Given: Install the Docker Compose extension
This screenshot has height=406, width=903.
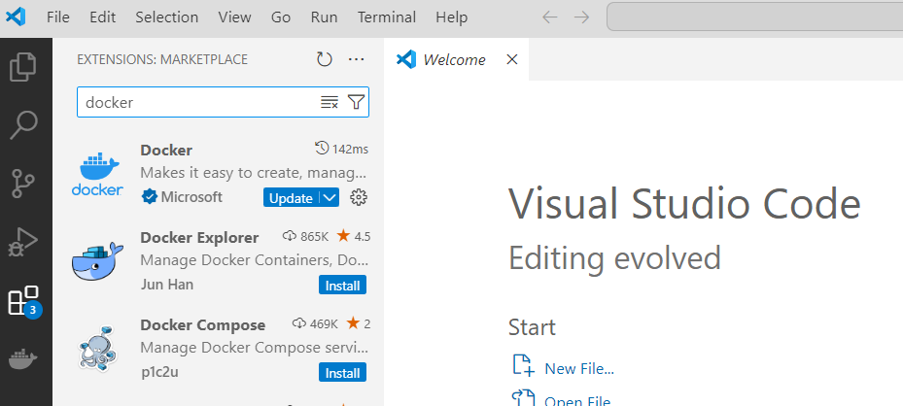Looking at the screenshot, I should pos(343,373).
